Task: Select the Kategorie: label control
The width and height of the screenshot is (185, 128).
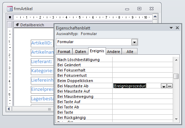Action: pos(42,71)
